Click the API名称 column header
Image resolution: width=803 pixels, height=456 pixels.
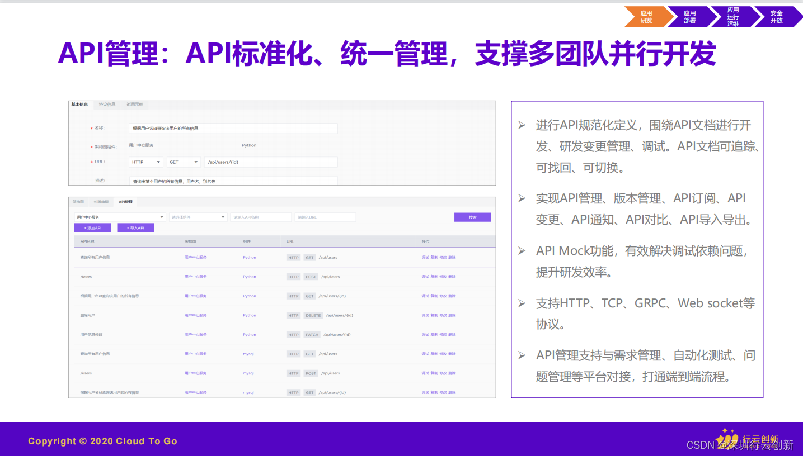pyautogui.click(x=87, y=241)
